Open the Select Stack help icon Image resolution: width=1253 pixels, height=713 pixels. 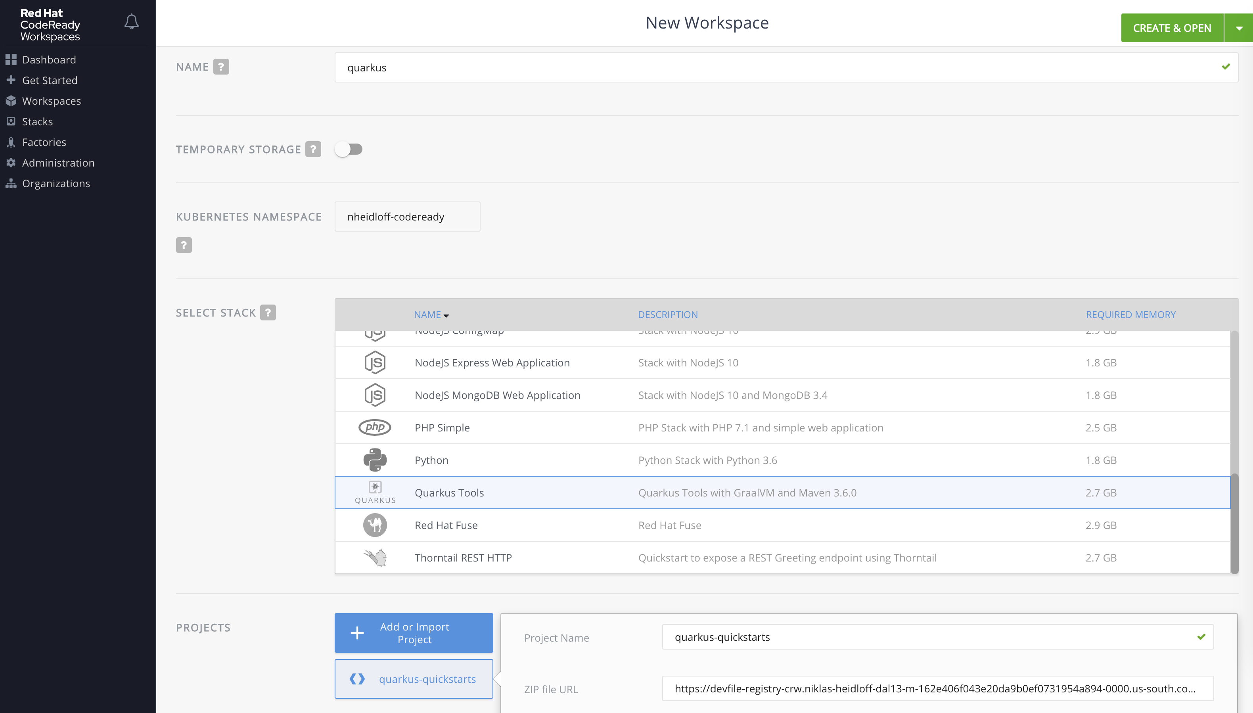point(268,312)
